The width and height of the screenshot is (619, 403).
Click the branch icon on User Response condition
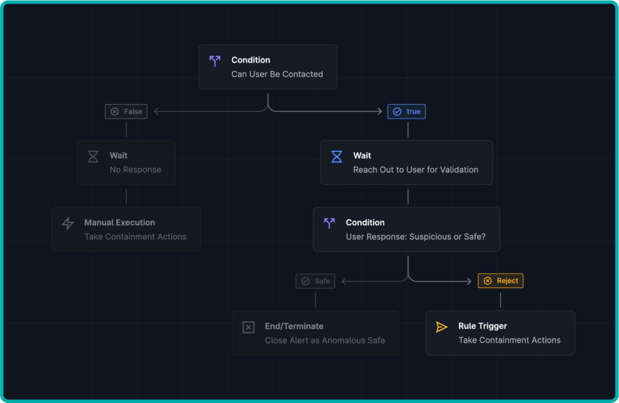[x=329, y=223]
